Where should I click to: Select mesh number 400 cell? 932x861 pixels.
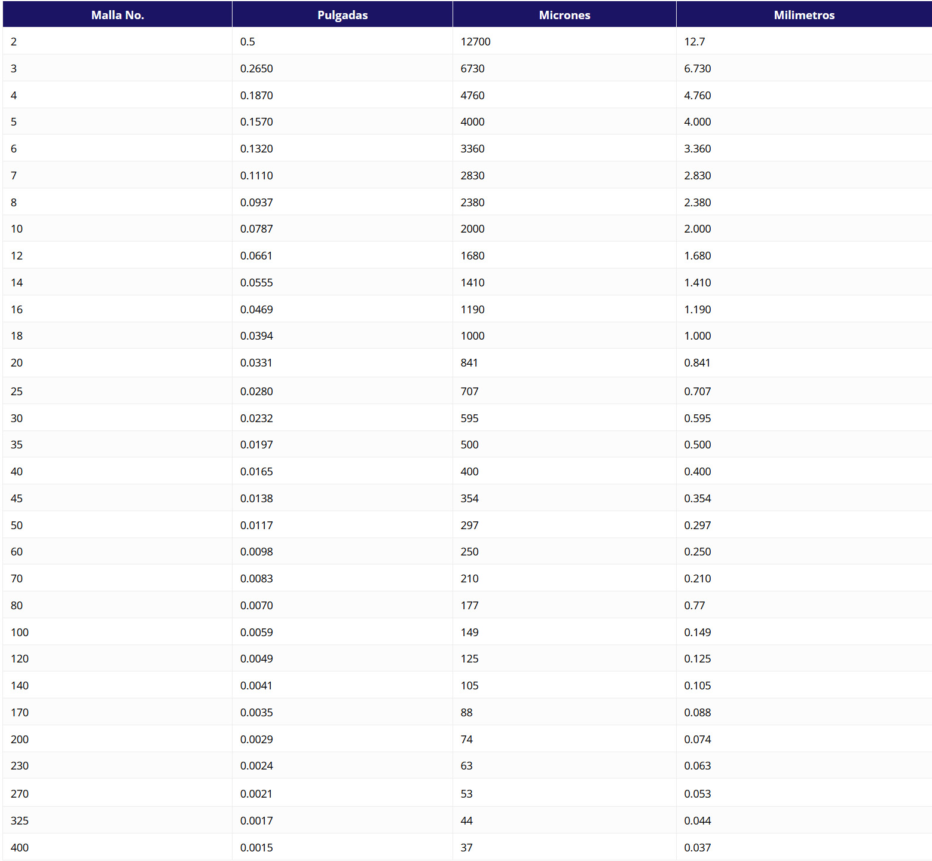click(x=20, y=848)
